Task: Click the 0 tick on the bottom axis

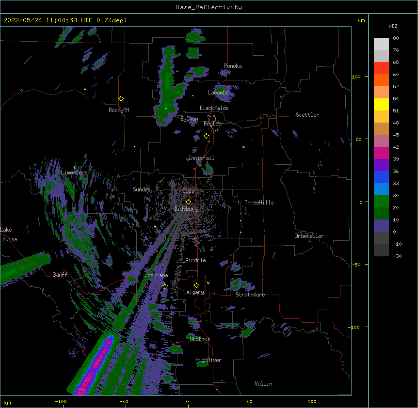Action: pyautogui.click(x=187, y=401)
